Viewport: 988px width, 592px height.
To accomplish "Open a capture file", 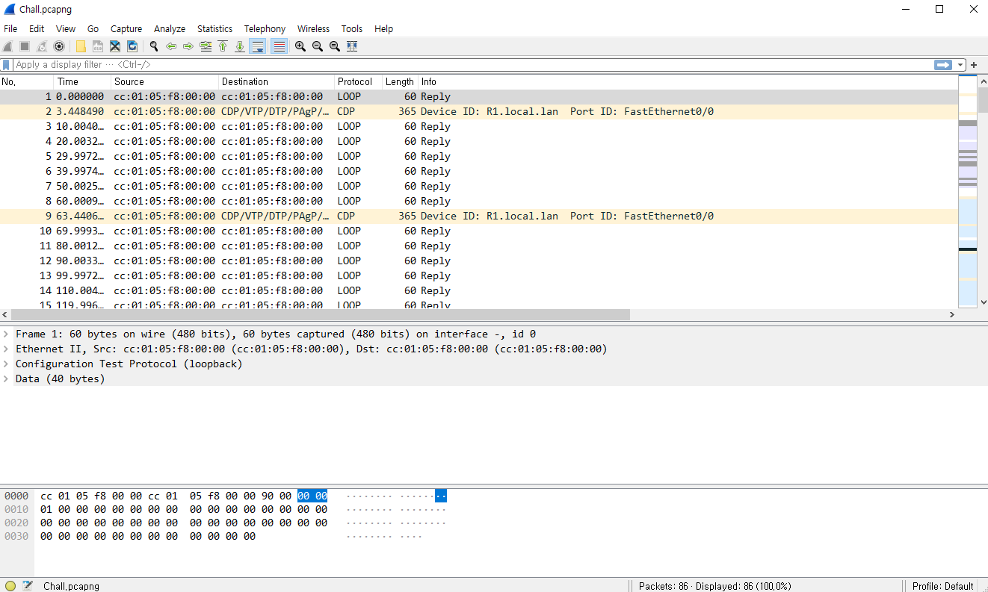I will 81,46.
